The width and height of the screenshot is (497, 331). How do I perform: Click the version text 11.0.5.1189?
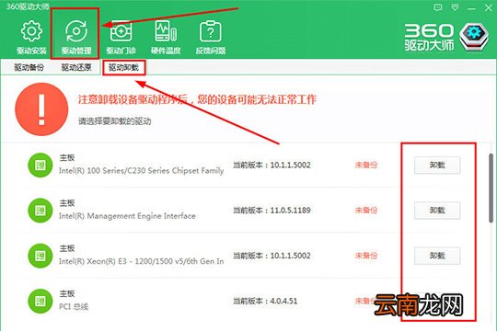[290, 211]
